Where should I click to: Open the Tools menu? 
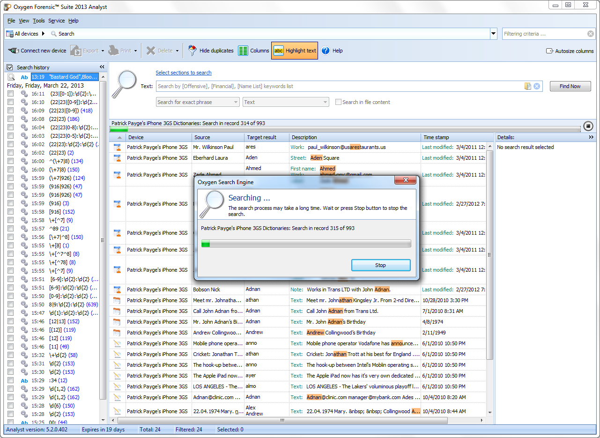click(x=39, y=21)
